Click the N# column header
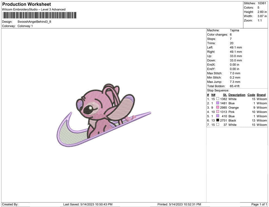The height and width of the screenshot is (207, 269). [x=213, y=95]
